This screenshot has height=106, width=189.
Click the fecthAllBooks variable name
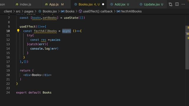point(45,31)
